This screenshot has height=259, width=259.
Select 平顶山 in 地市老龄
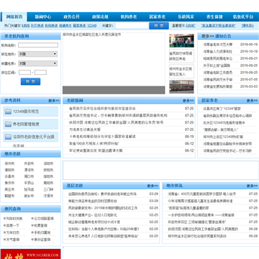[29, 183]
